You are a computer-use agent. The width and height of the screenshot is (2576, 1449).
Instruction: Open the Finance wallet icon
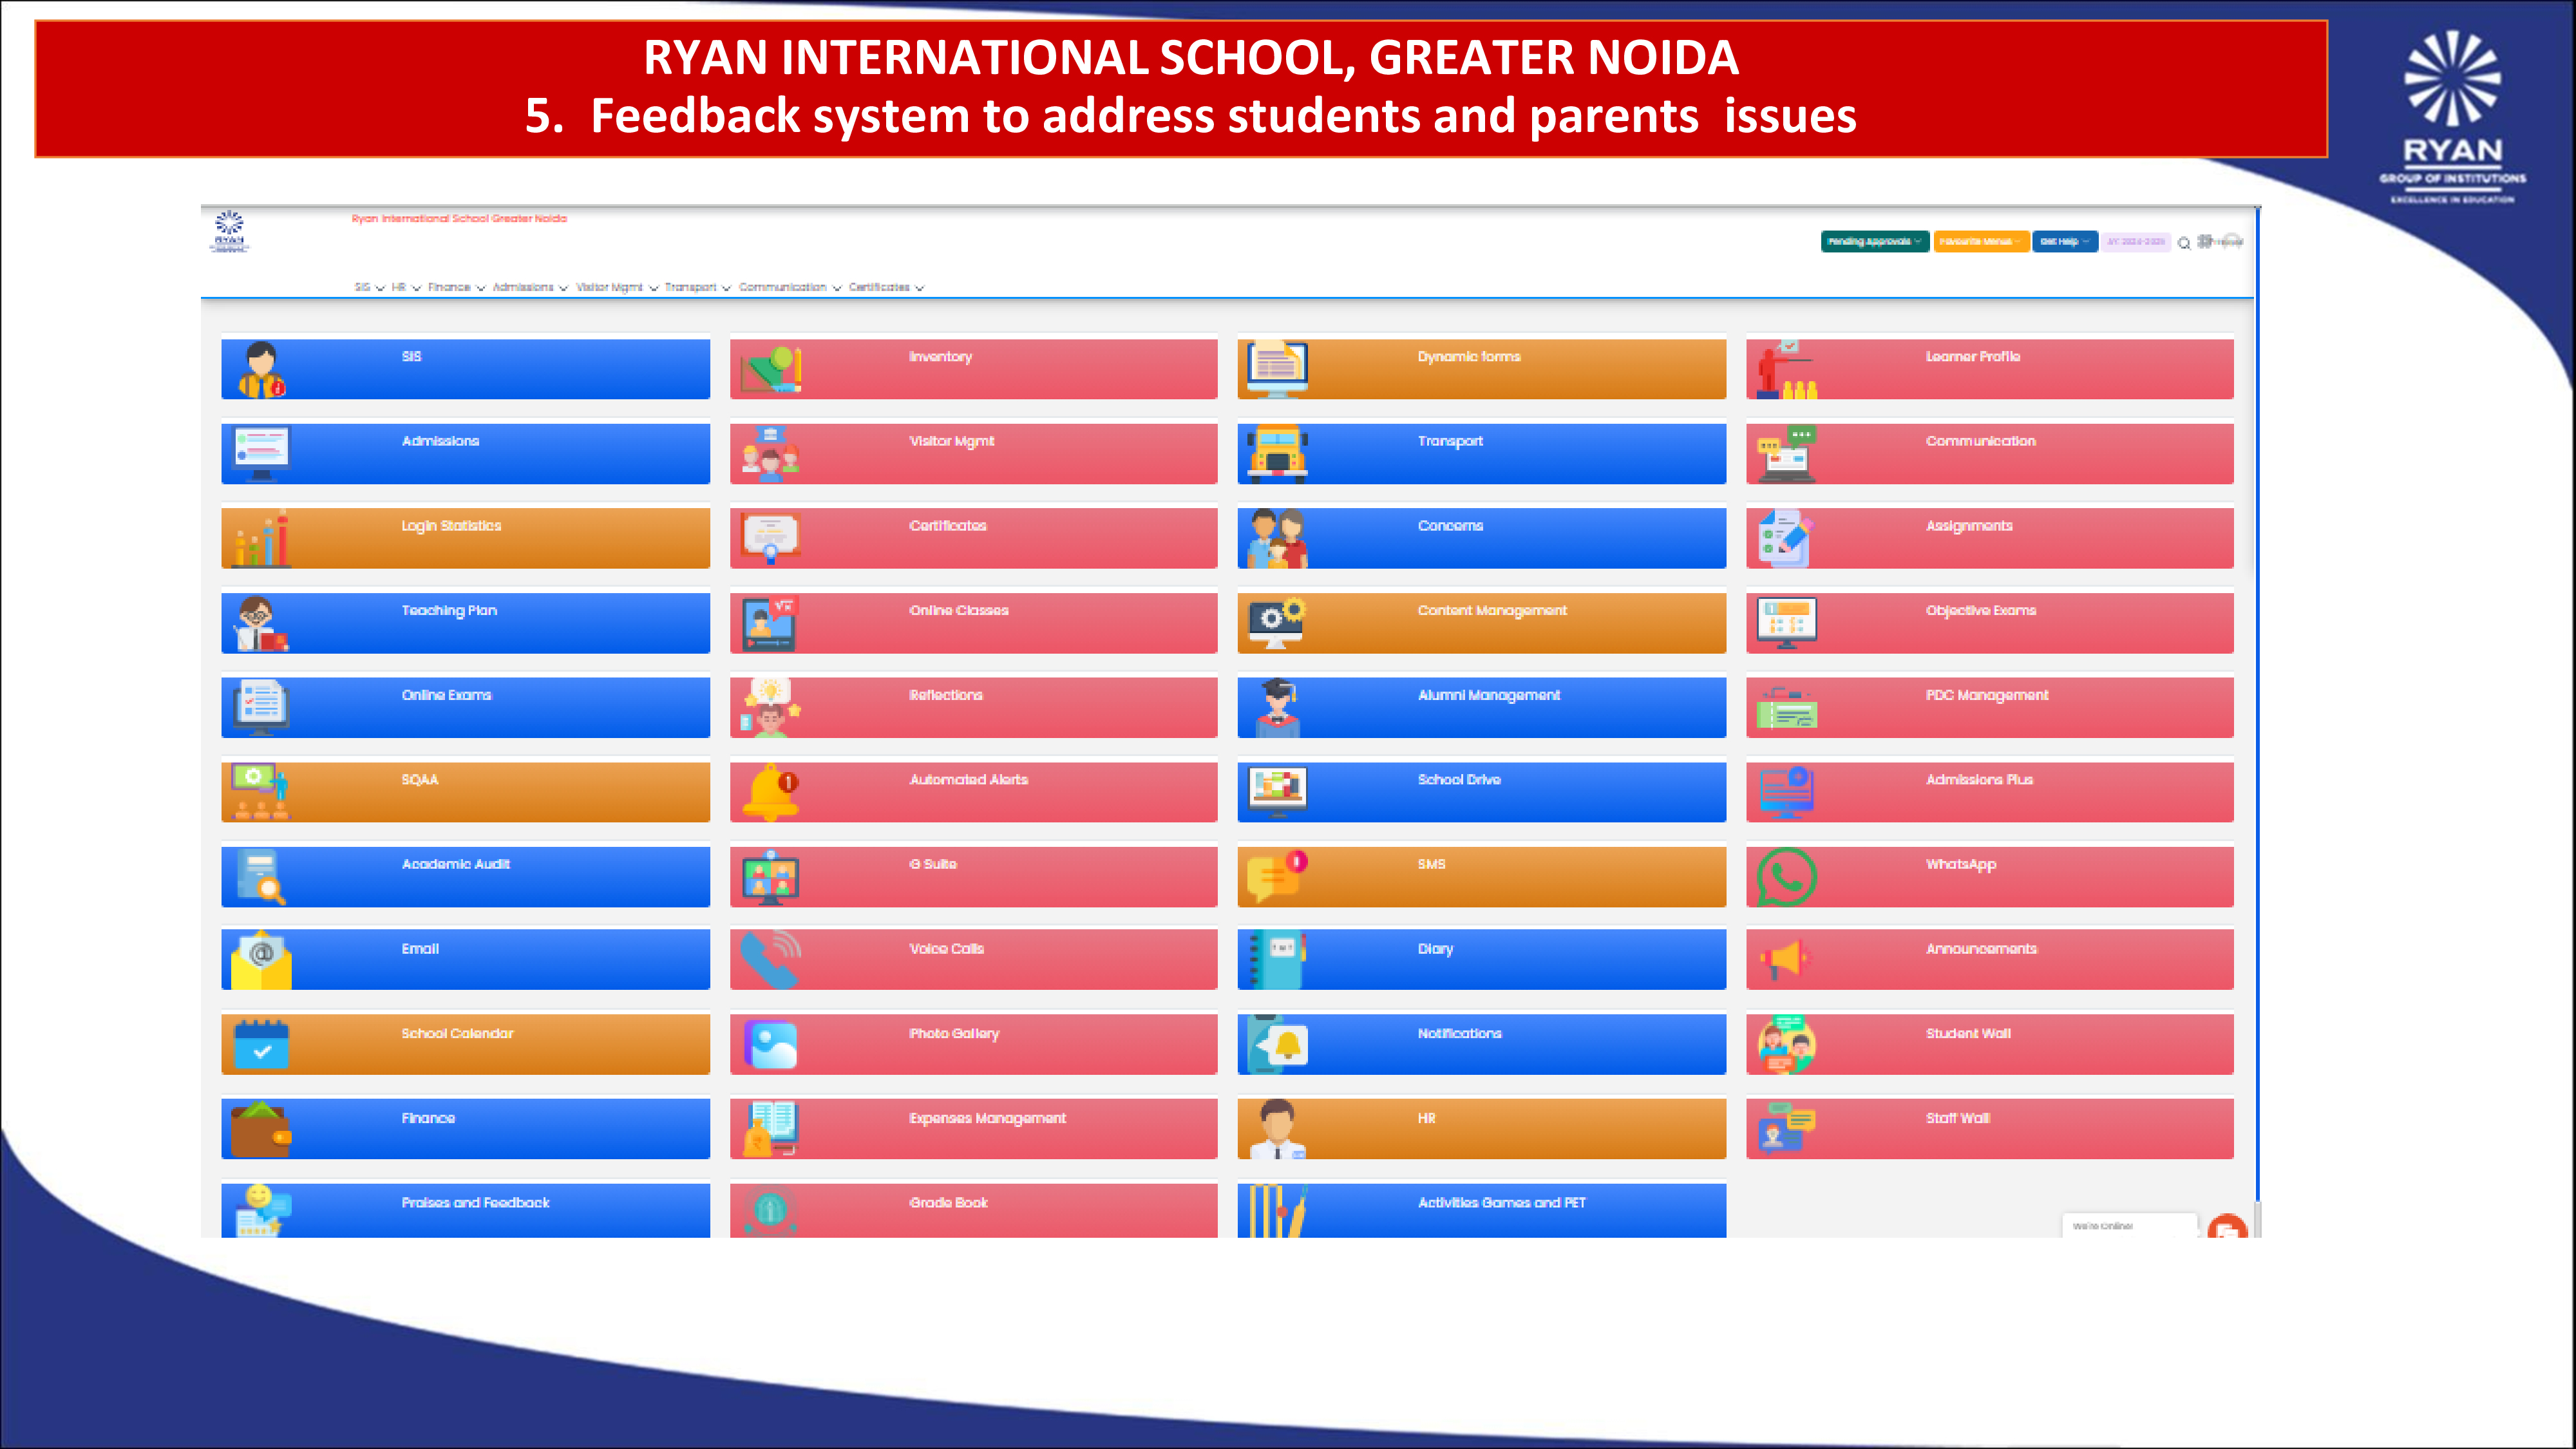point(261,1129)
